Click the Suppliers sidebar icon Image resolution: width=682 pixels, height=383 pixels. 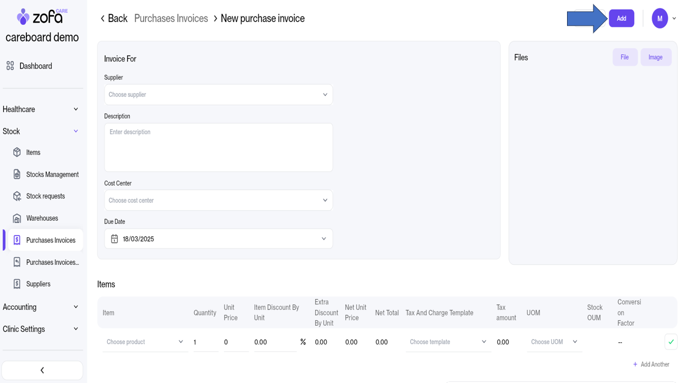(x=17, y=284)
